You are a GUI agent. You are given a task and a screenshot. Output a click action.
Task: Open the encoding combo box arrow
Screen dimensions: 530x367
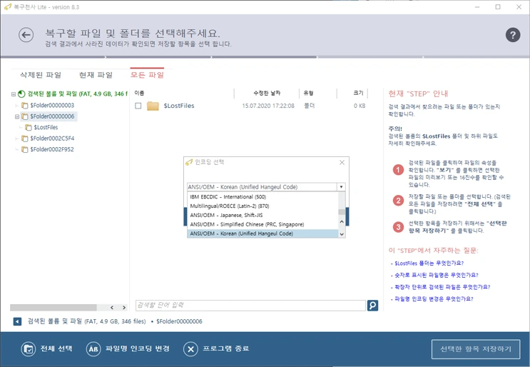[341, 187]
